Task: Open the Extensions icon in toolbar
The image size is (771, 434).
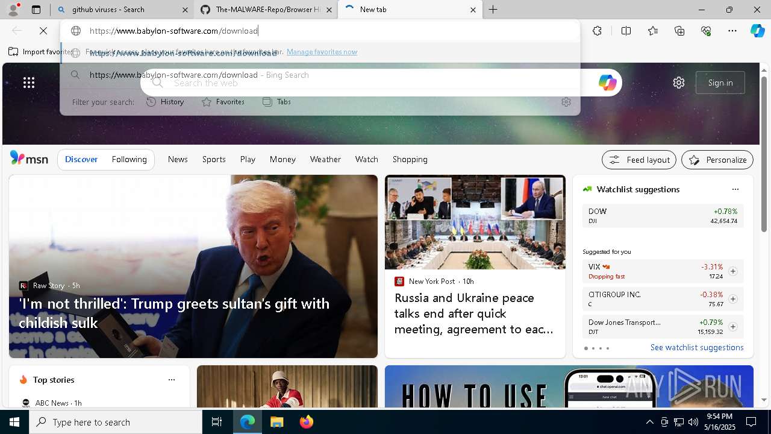Action: (597, 31)
